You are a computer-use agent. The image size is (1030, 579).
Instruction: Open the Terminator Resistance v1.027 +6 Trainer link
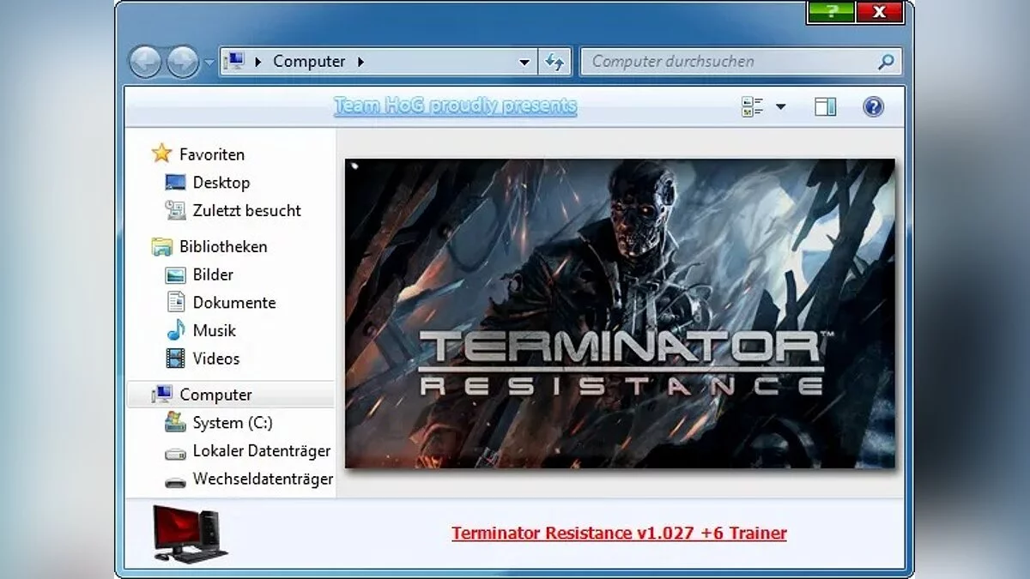619,533
